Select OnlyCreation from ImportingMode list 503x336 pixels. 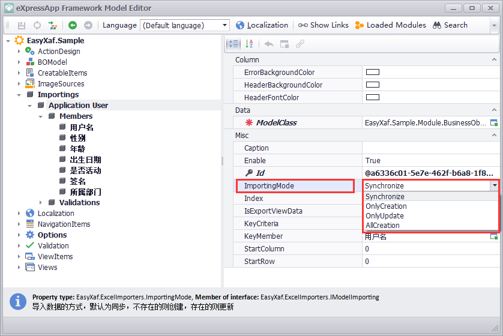coord(386,206)
